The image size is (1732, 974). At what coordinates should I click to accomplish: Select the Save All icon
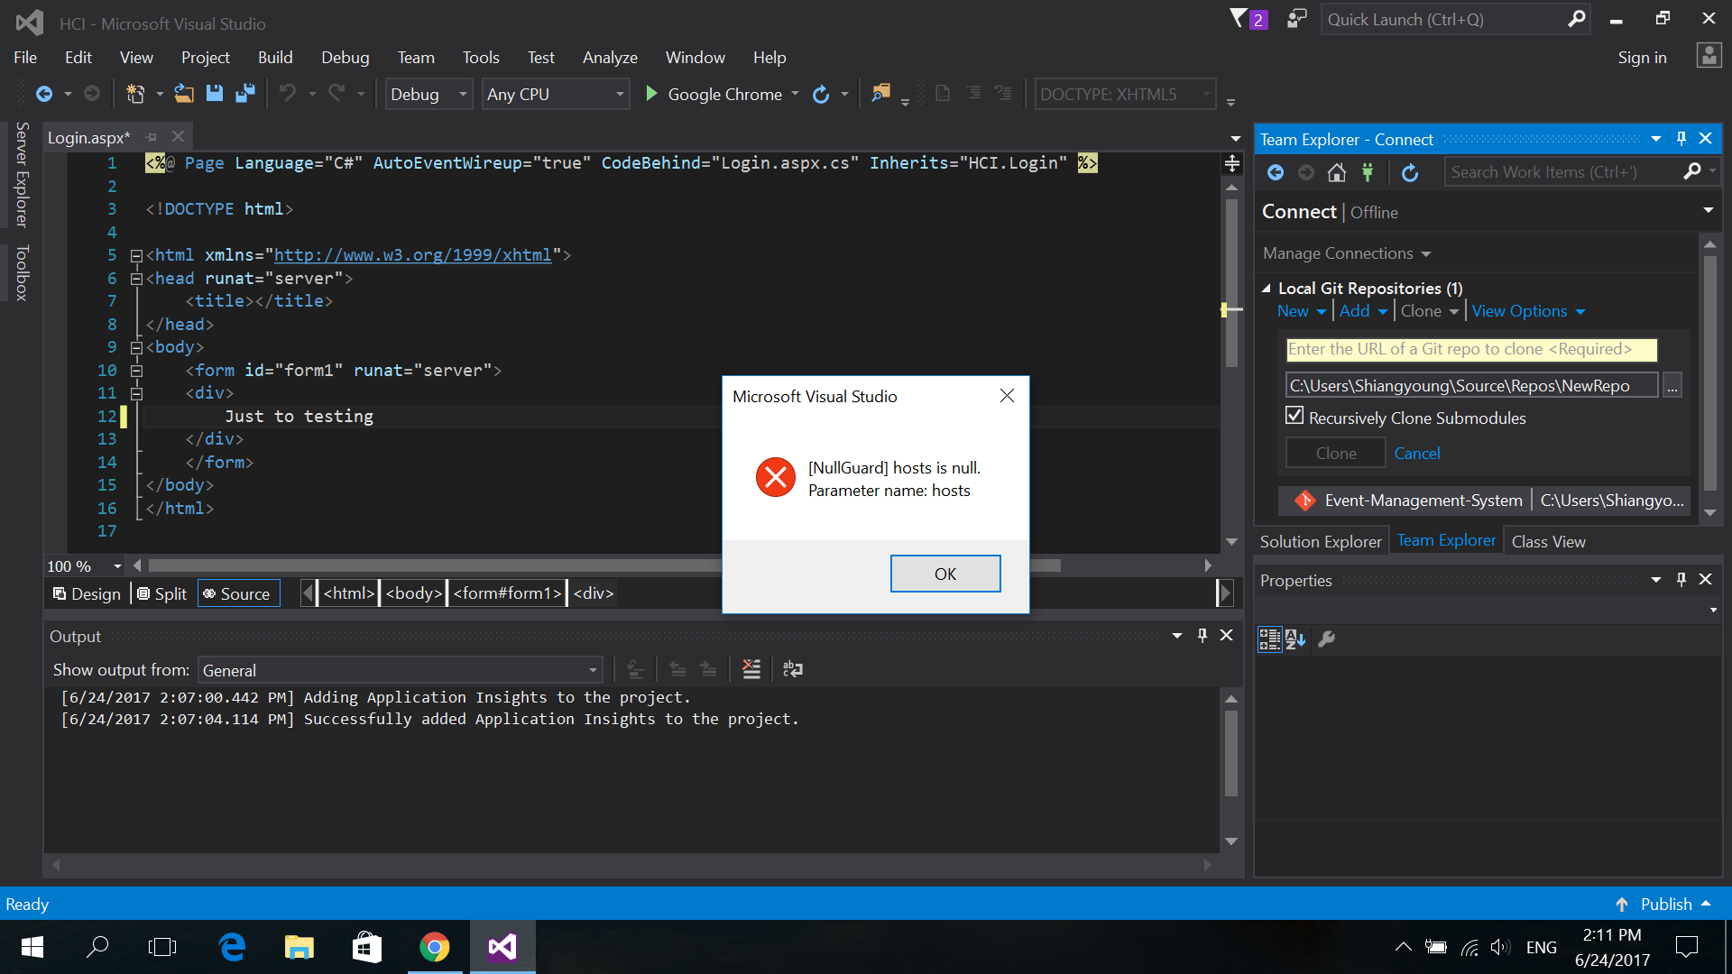click(244, 94)
